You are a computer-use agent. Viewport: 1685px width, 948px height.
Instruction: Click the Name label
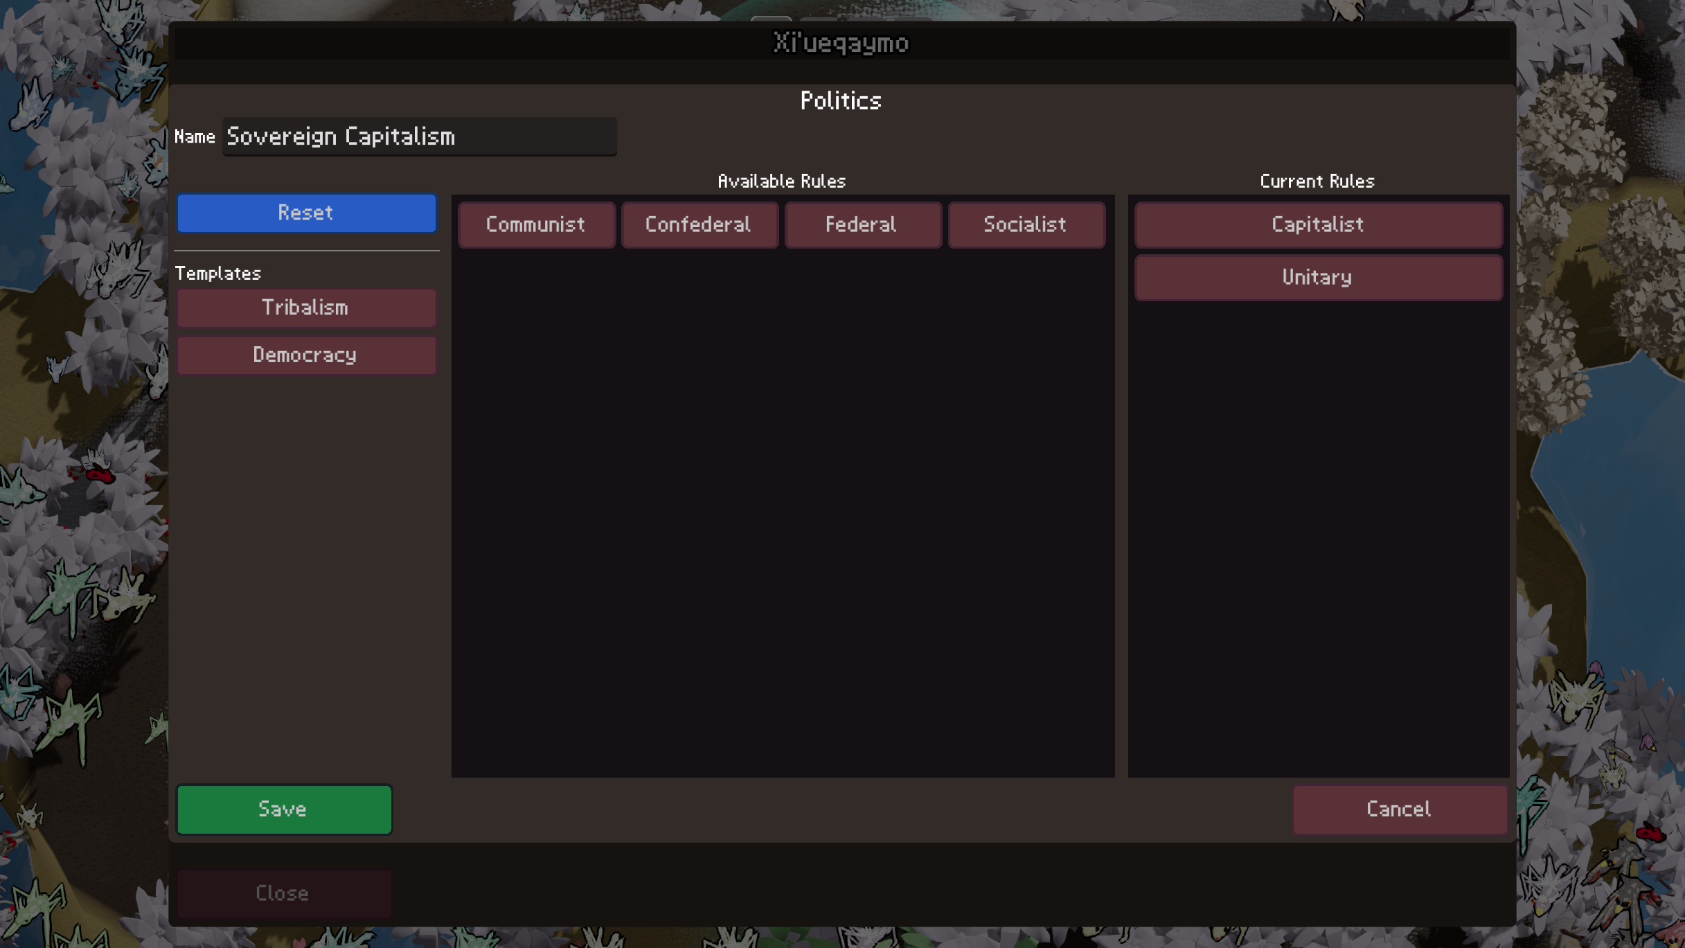195,137
